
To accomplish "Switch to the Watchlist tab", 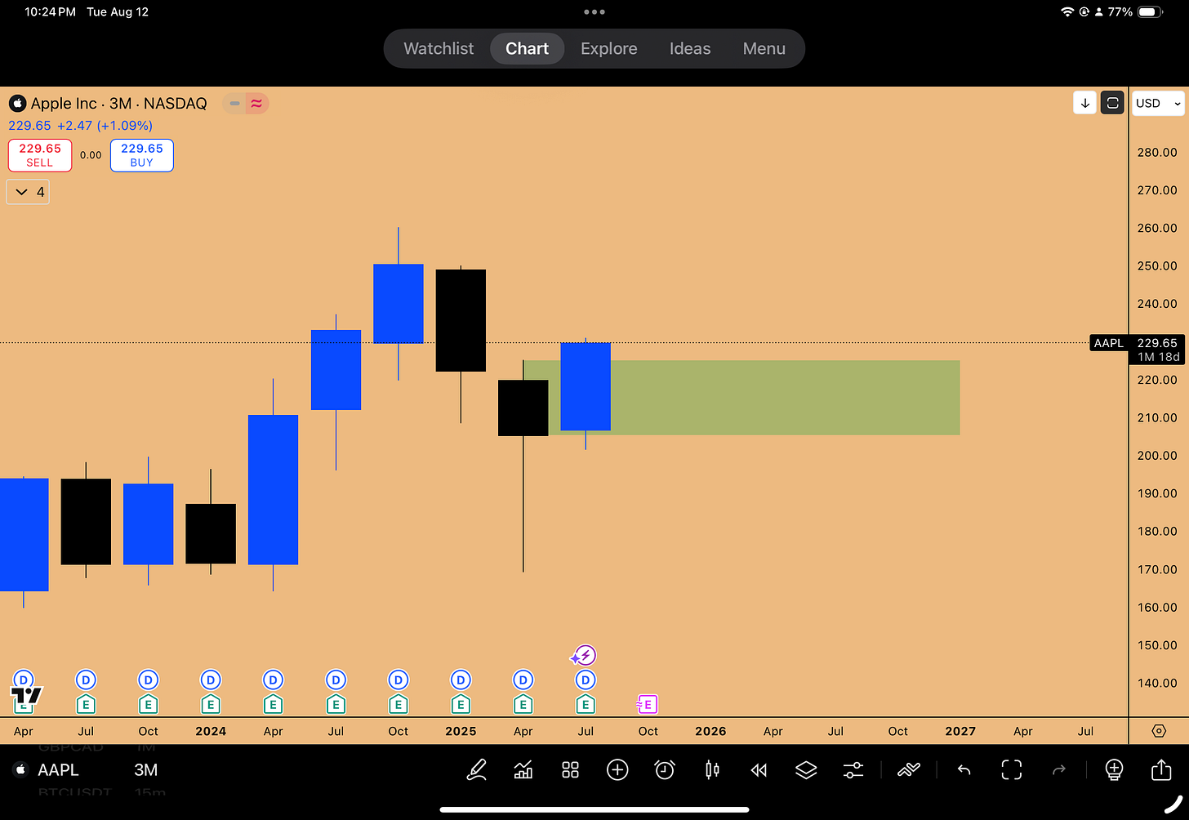I will coord(439,48).
